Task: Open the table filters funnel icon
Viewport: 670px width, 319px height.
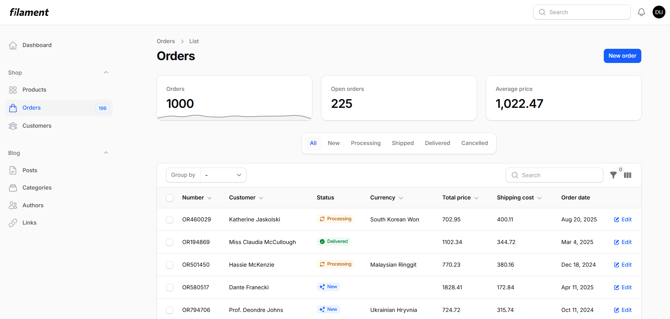Action: click(x=613, y=175)
